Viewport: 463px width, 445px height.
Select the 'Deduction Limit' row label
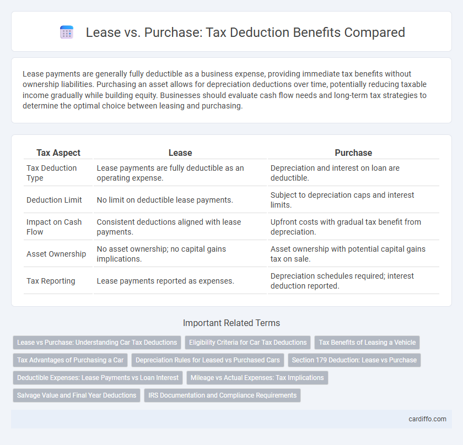pyautogui.click(x=54, y=200)
